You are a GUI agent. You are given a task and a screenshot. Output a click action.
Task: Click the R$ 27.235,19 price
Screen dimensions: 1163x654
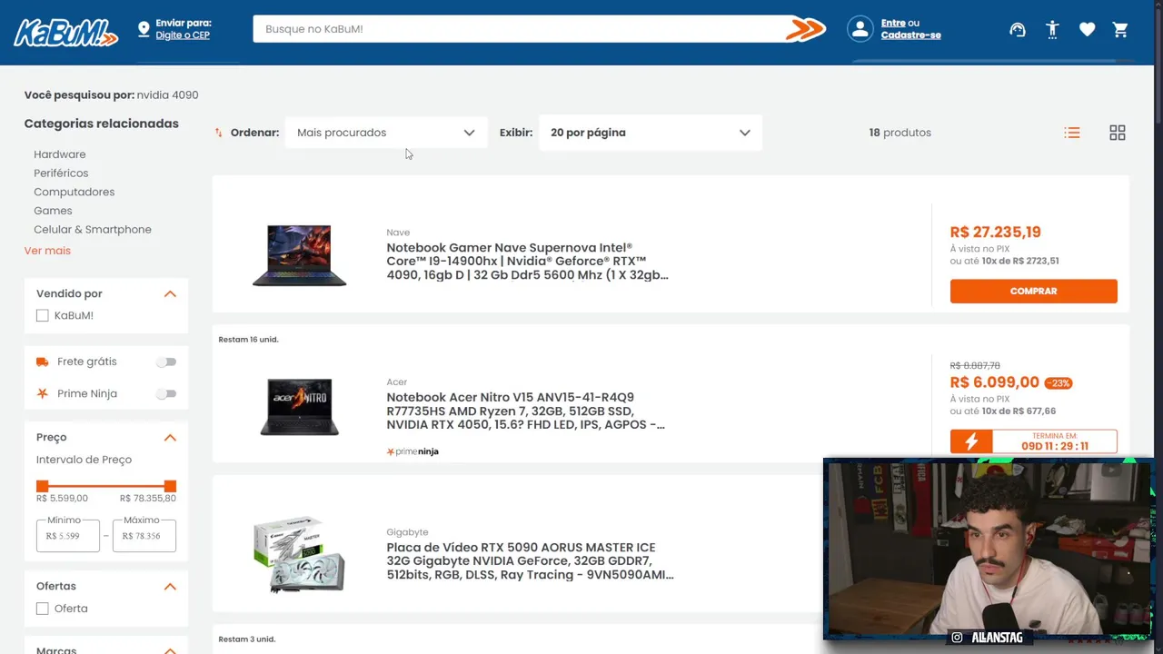click(x=996, y=233)
